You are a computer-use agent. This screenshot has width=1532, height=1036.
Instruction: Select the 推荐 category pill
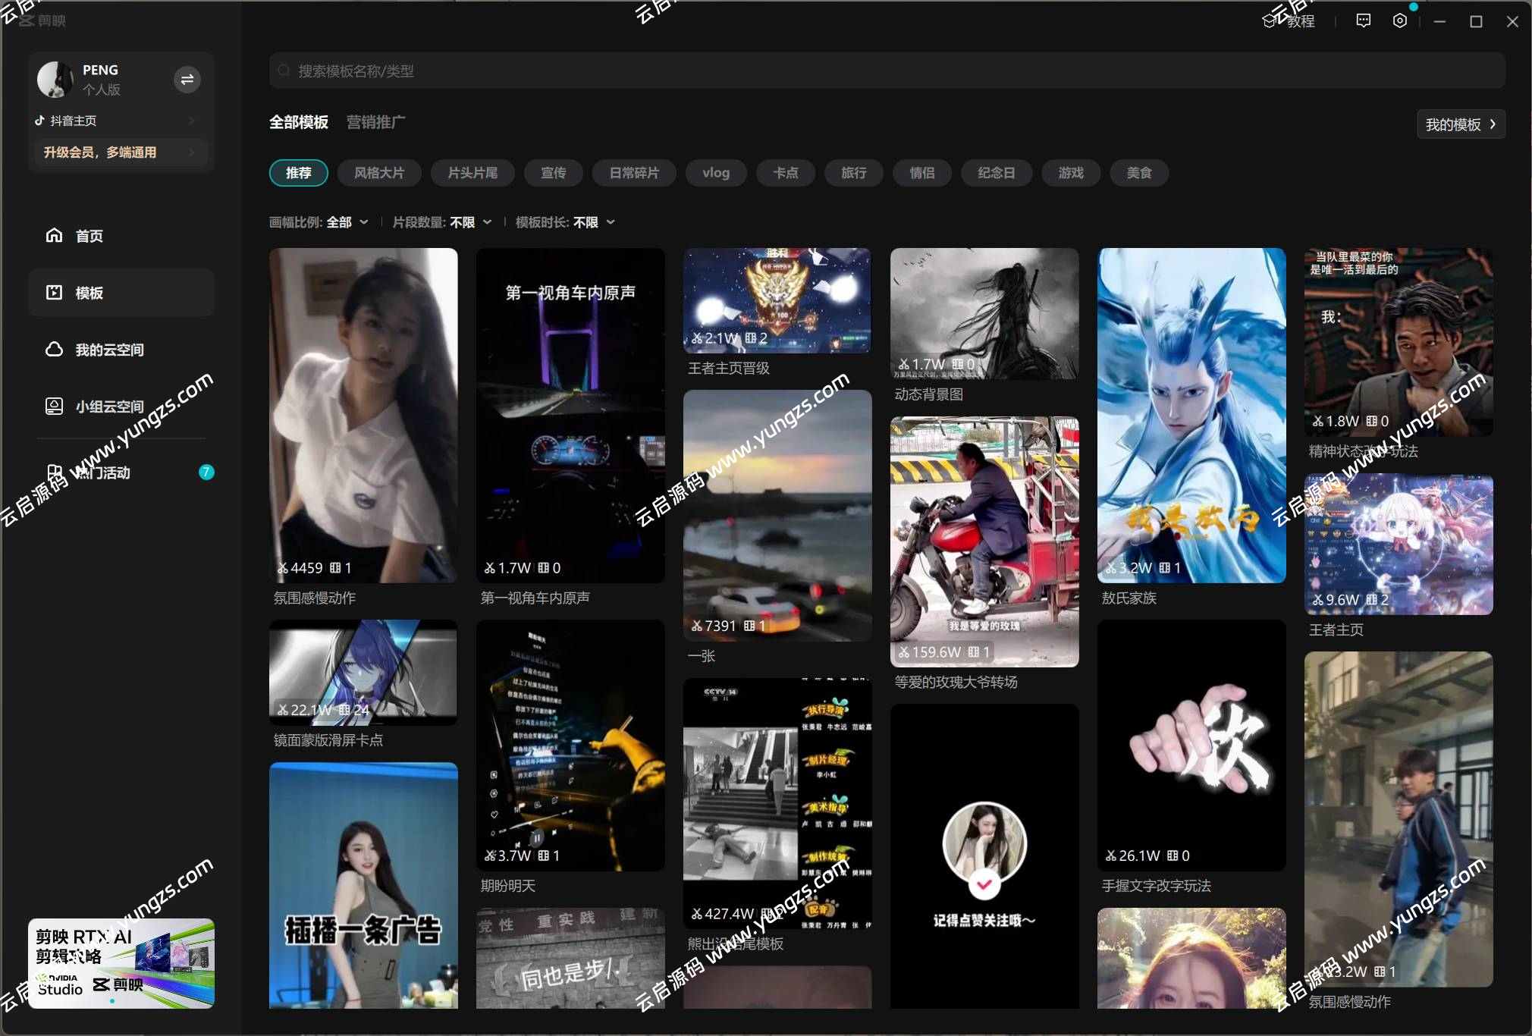298,173
